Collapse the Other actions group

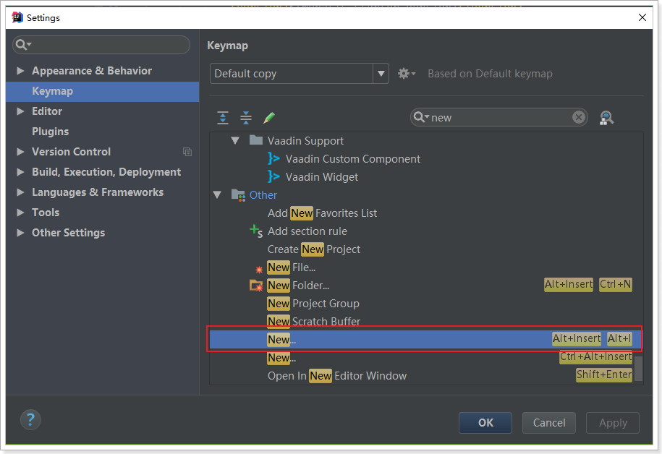[217, 195]
